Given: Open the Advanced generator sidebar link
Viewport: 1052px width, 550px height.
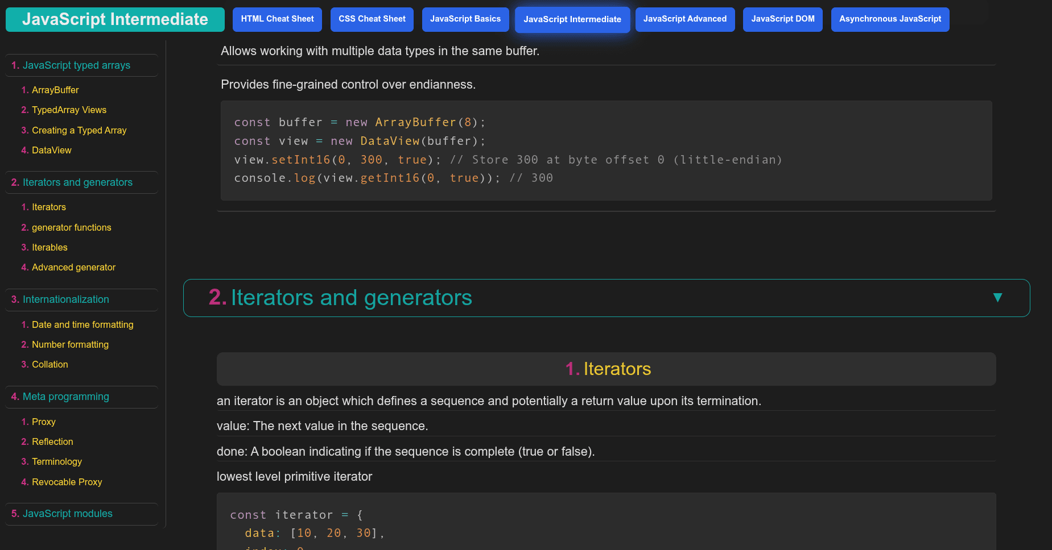Looking at the screenshot, I should pos(73,267).
